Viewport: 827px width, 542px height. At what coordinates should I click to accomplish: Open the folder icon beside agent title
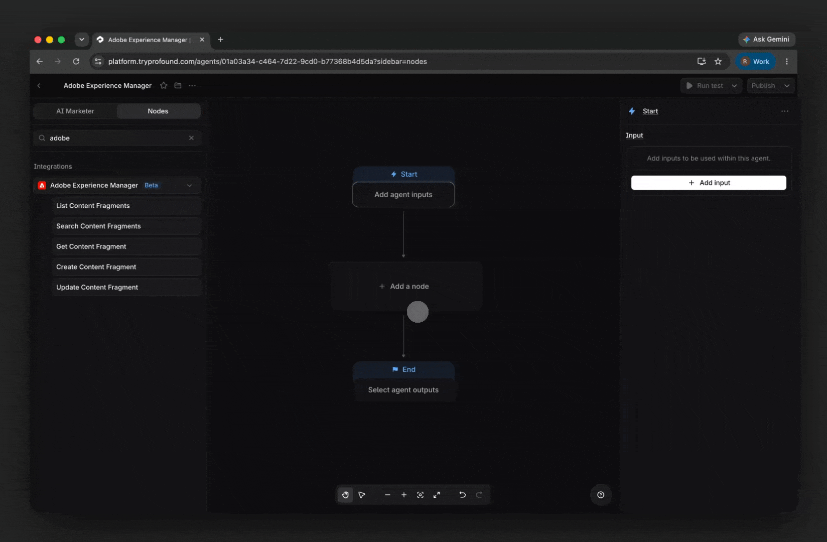point(178,86)
